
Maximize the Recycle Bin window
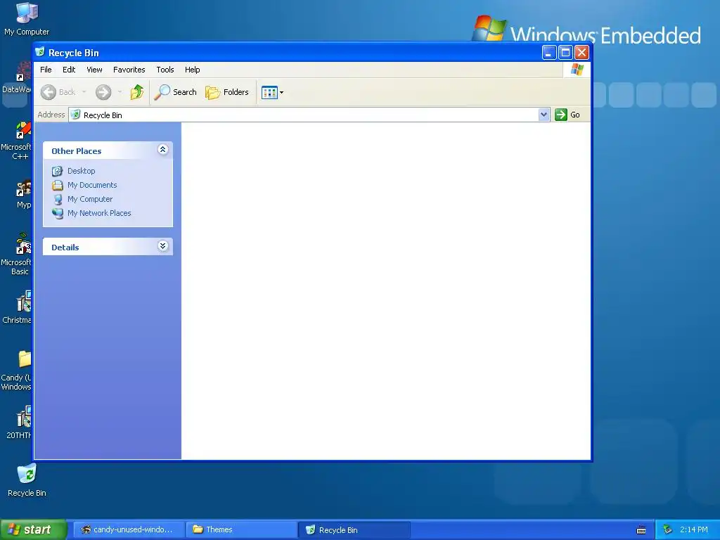[566, 52]
